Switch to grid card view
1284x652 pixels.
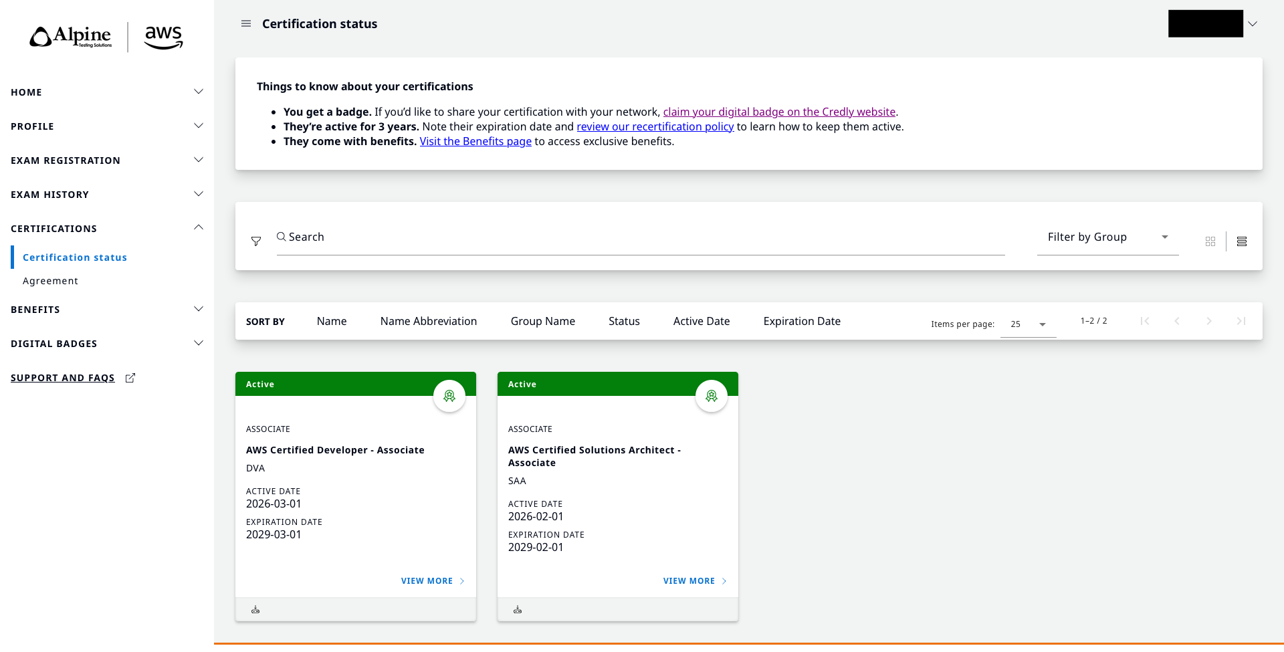(1210, 241)
